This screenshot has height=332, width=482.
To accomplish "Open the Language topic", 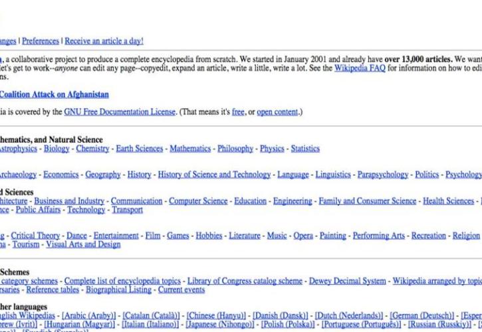I will (x=293, y=175).
